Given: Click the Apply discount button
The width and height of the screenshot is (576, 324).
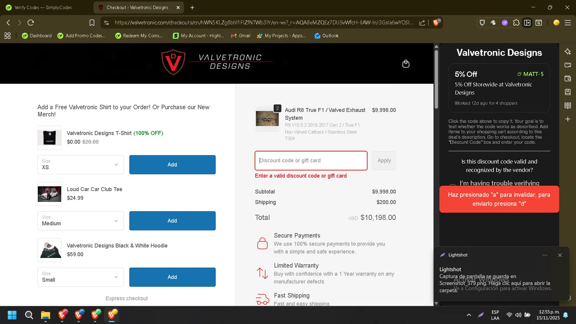Looking at the screenshot, I should (384, 160).
